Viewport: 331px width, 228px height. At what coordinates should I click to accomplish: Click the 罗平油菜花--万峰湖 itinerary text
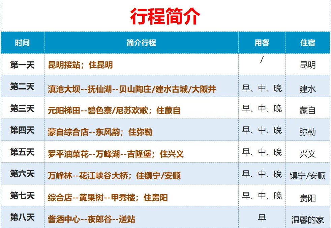click(x=116, y=154)
